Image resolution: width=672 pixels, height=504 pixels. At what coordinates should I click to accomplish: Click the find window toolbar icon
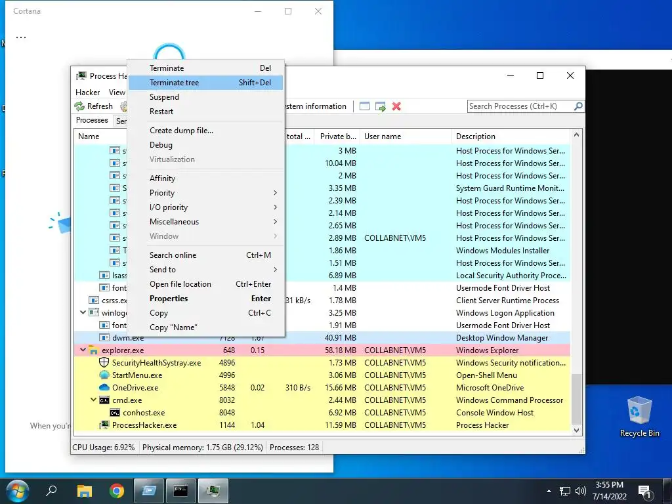tap(364, 106)
